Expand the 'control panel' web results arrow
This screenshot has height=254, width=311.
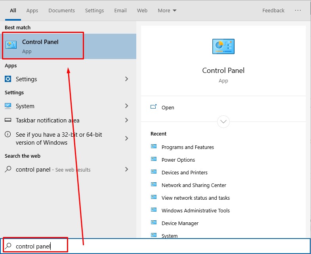[126, 169]
